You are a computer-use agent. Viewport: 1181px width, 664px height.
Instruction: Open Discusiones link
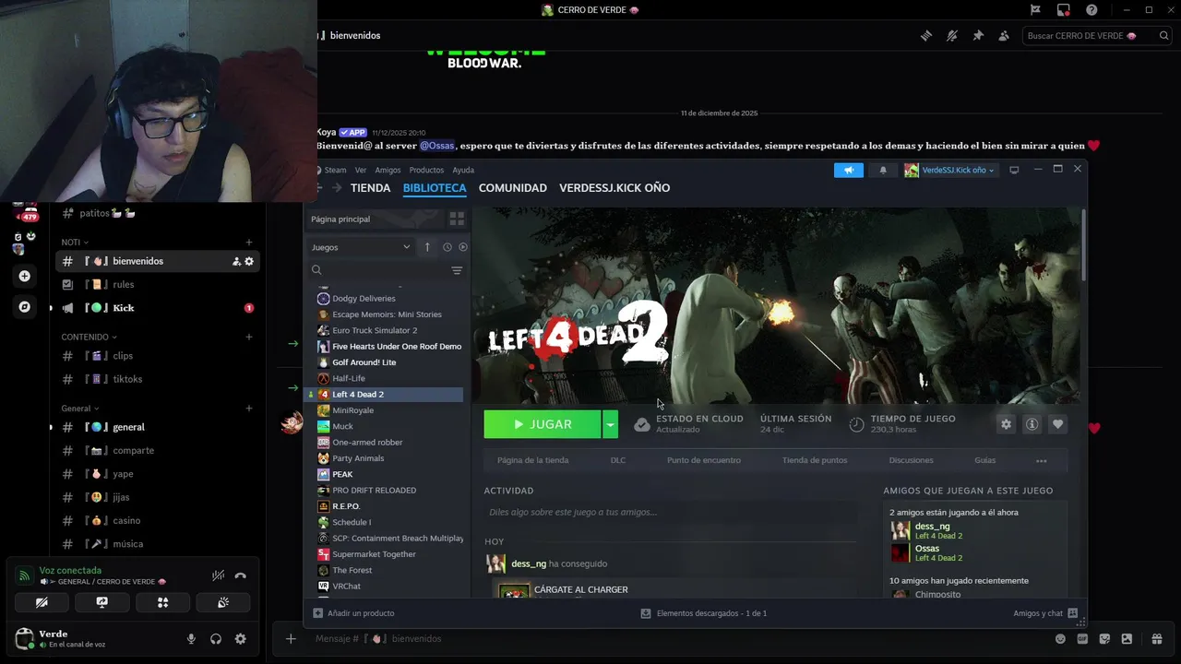pyautogui.click(x=912, y=460)
